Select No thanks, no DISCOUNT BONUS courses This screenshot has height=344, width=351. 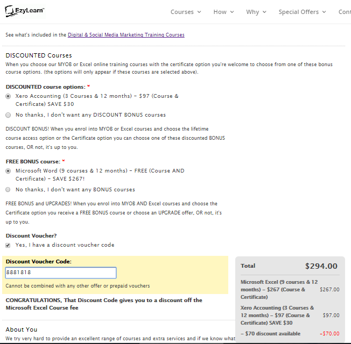tap(8, 115)
